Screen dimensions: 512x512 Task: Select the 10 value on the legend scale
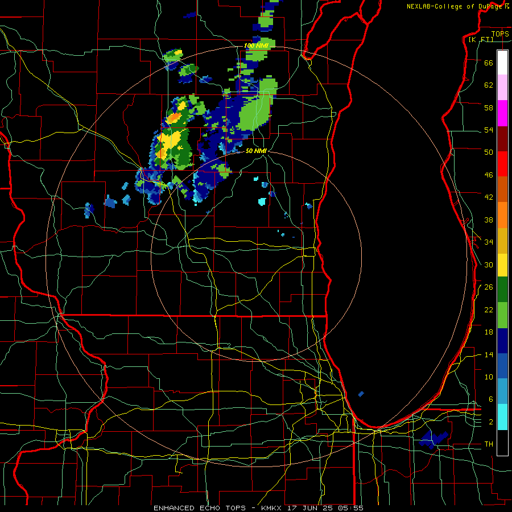(489, 377)
